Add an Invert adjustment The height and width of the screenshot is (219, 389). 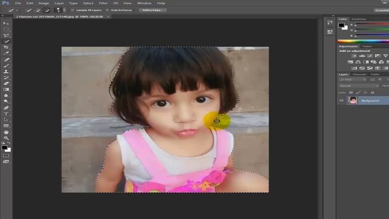tap(354, 68)
